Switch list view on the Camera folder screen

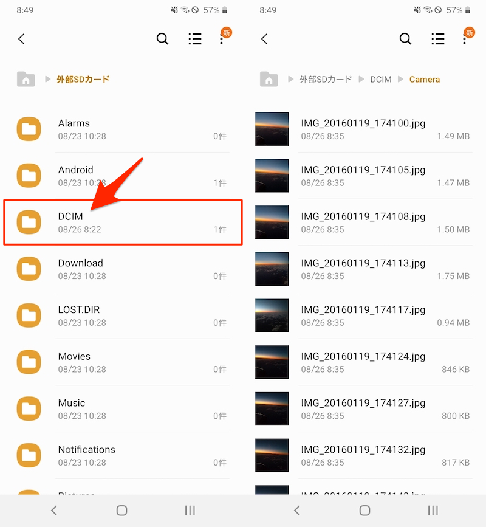438,39
